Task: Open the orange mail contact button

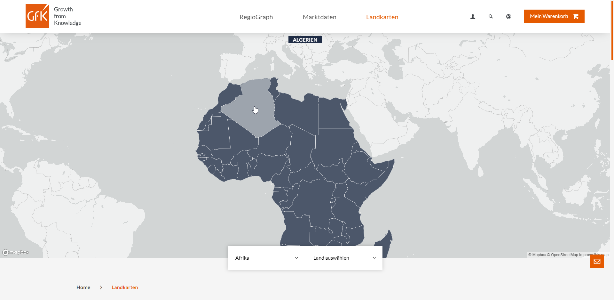Action: pos(597,261)
